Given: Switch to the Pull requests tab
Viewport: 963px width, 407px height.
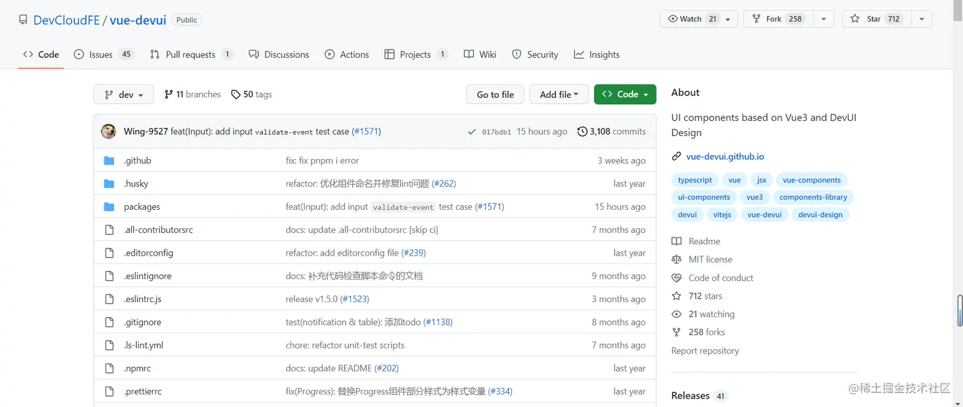Looking at the screenshot, I should click(191, 55).
